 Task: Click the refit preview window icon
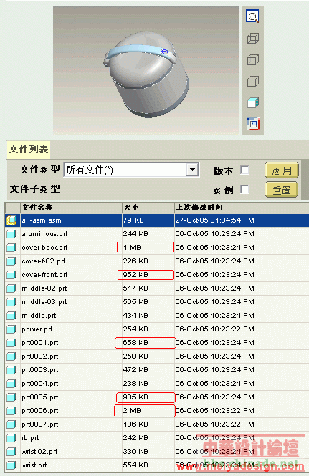tap(253, 124)
